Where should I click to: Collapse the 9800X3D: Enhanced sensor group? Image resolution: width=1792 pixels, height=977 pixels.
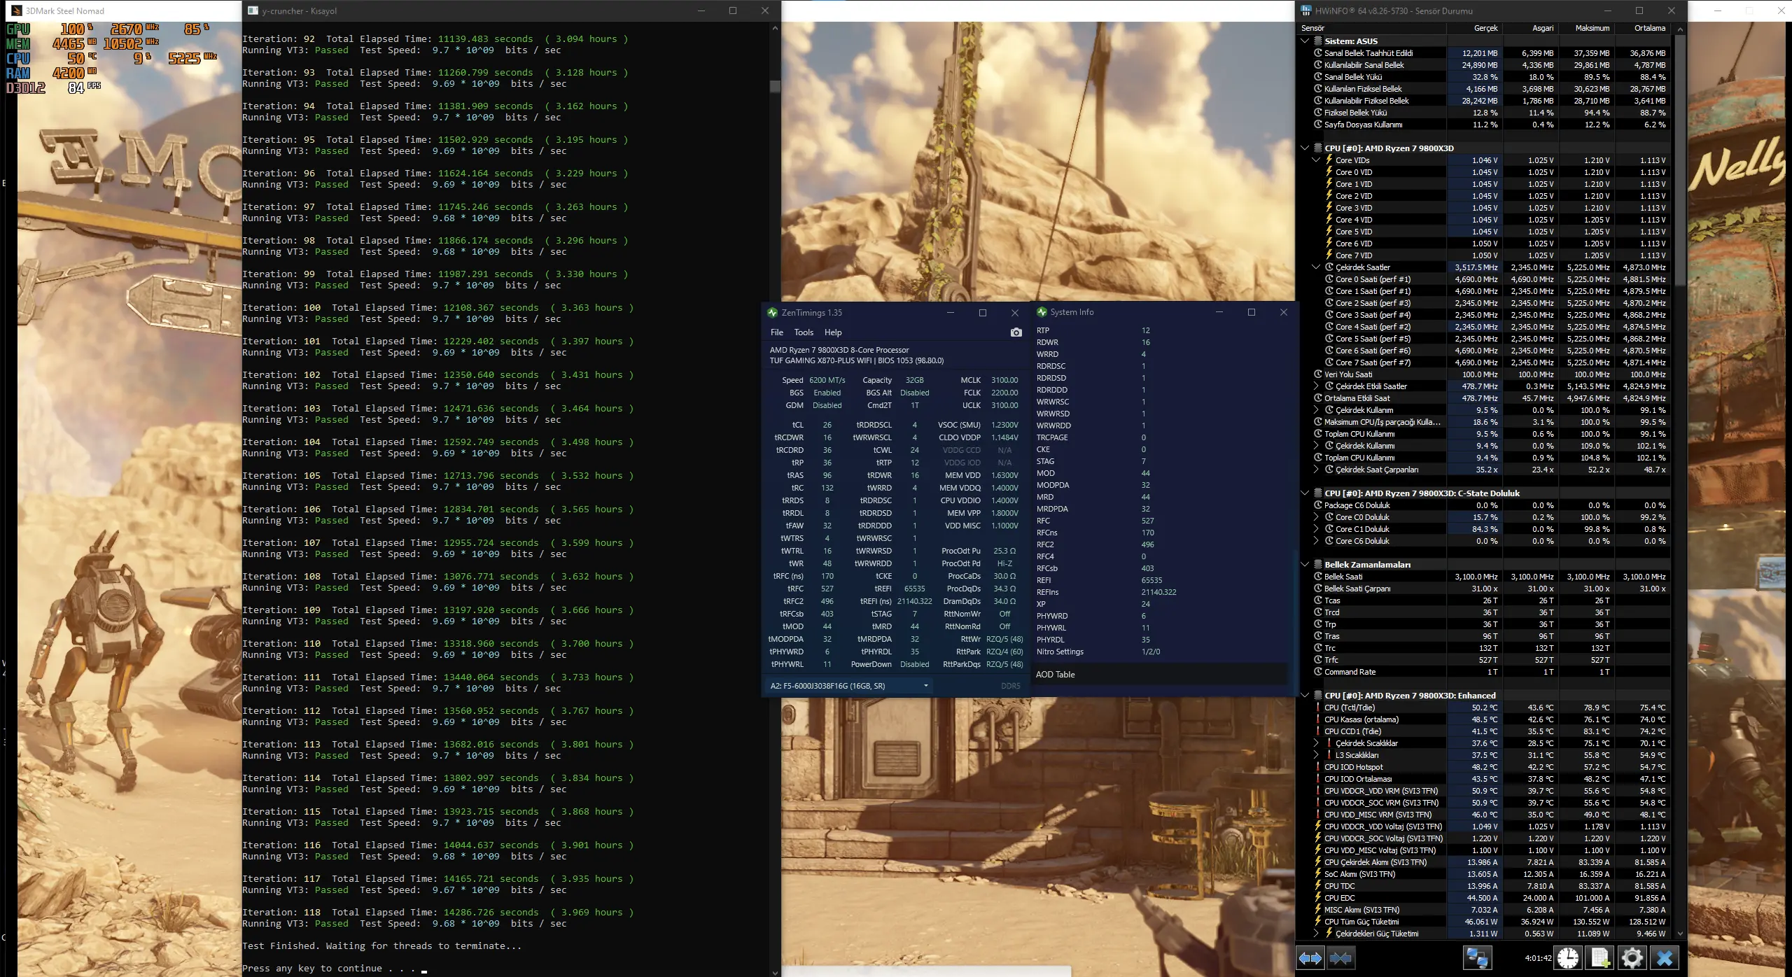[1305, 695]
